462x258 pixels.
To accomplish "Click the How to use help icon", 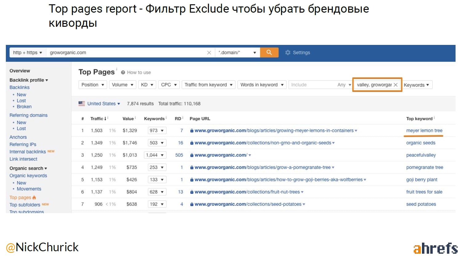I will click(123, 73).
